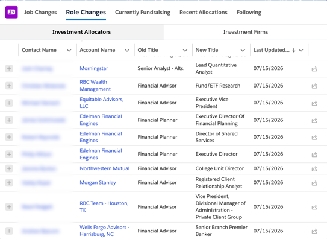
Task: Open the Currently Fundraising tab
Action: (143, 12)
